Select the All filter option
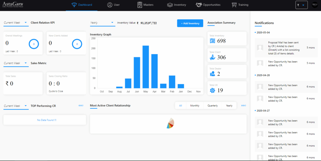321x161 pixels. click(x=181, y=106)
